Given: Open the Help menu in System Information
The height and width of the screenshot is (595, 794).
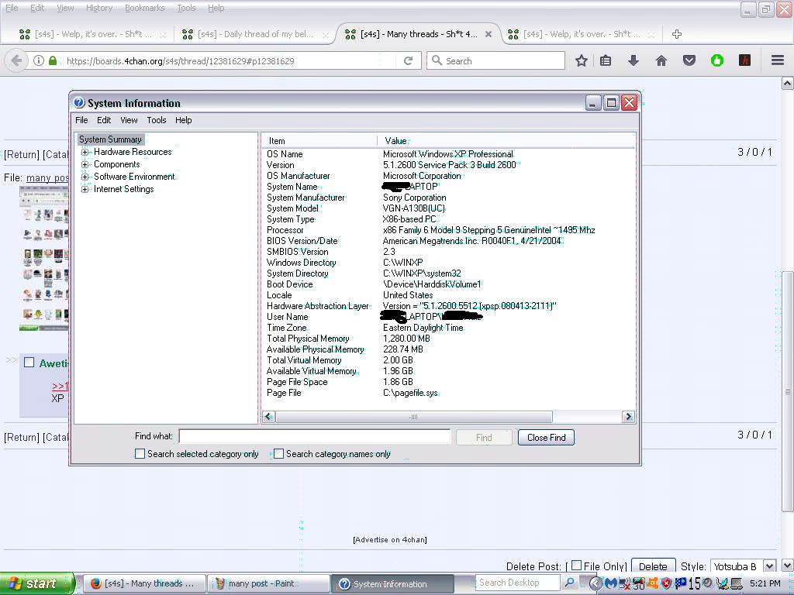Looking at the screenshot, I should point(183,120).
